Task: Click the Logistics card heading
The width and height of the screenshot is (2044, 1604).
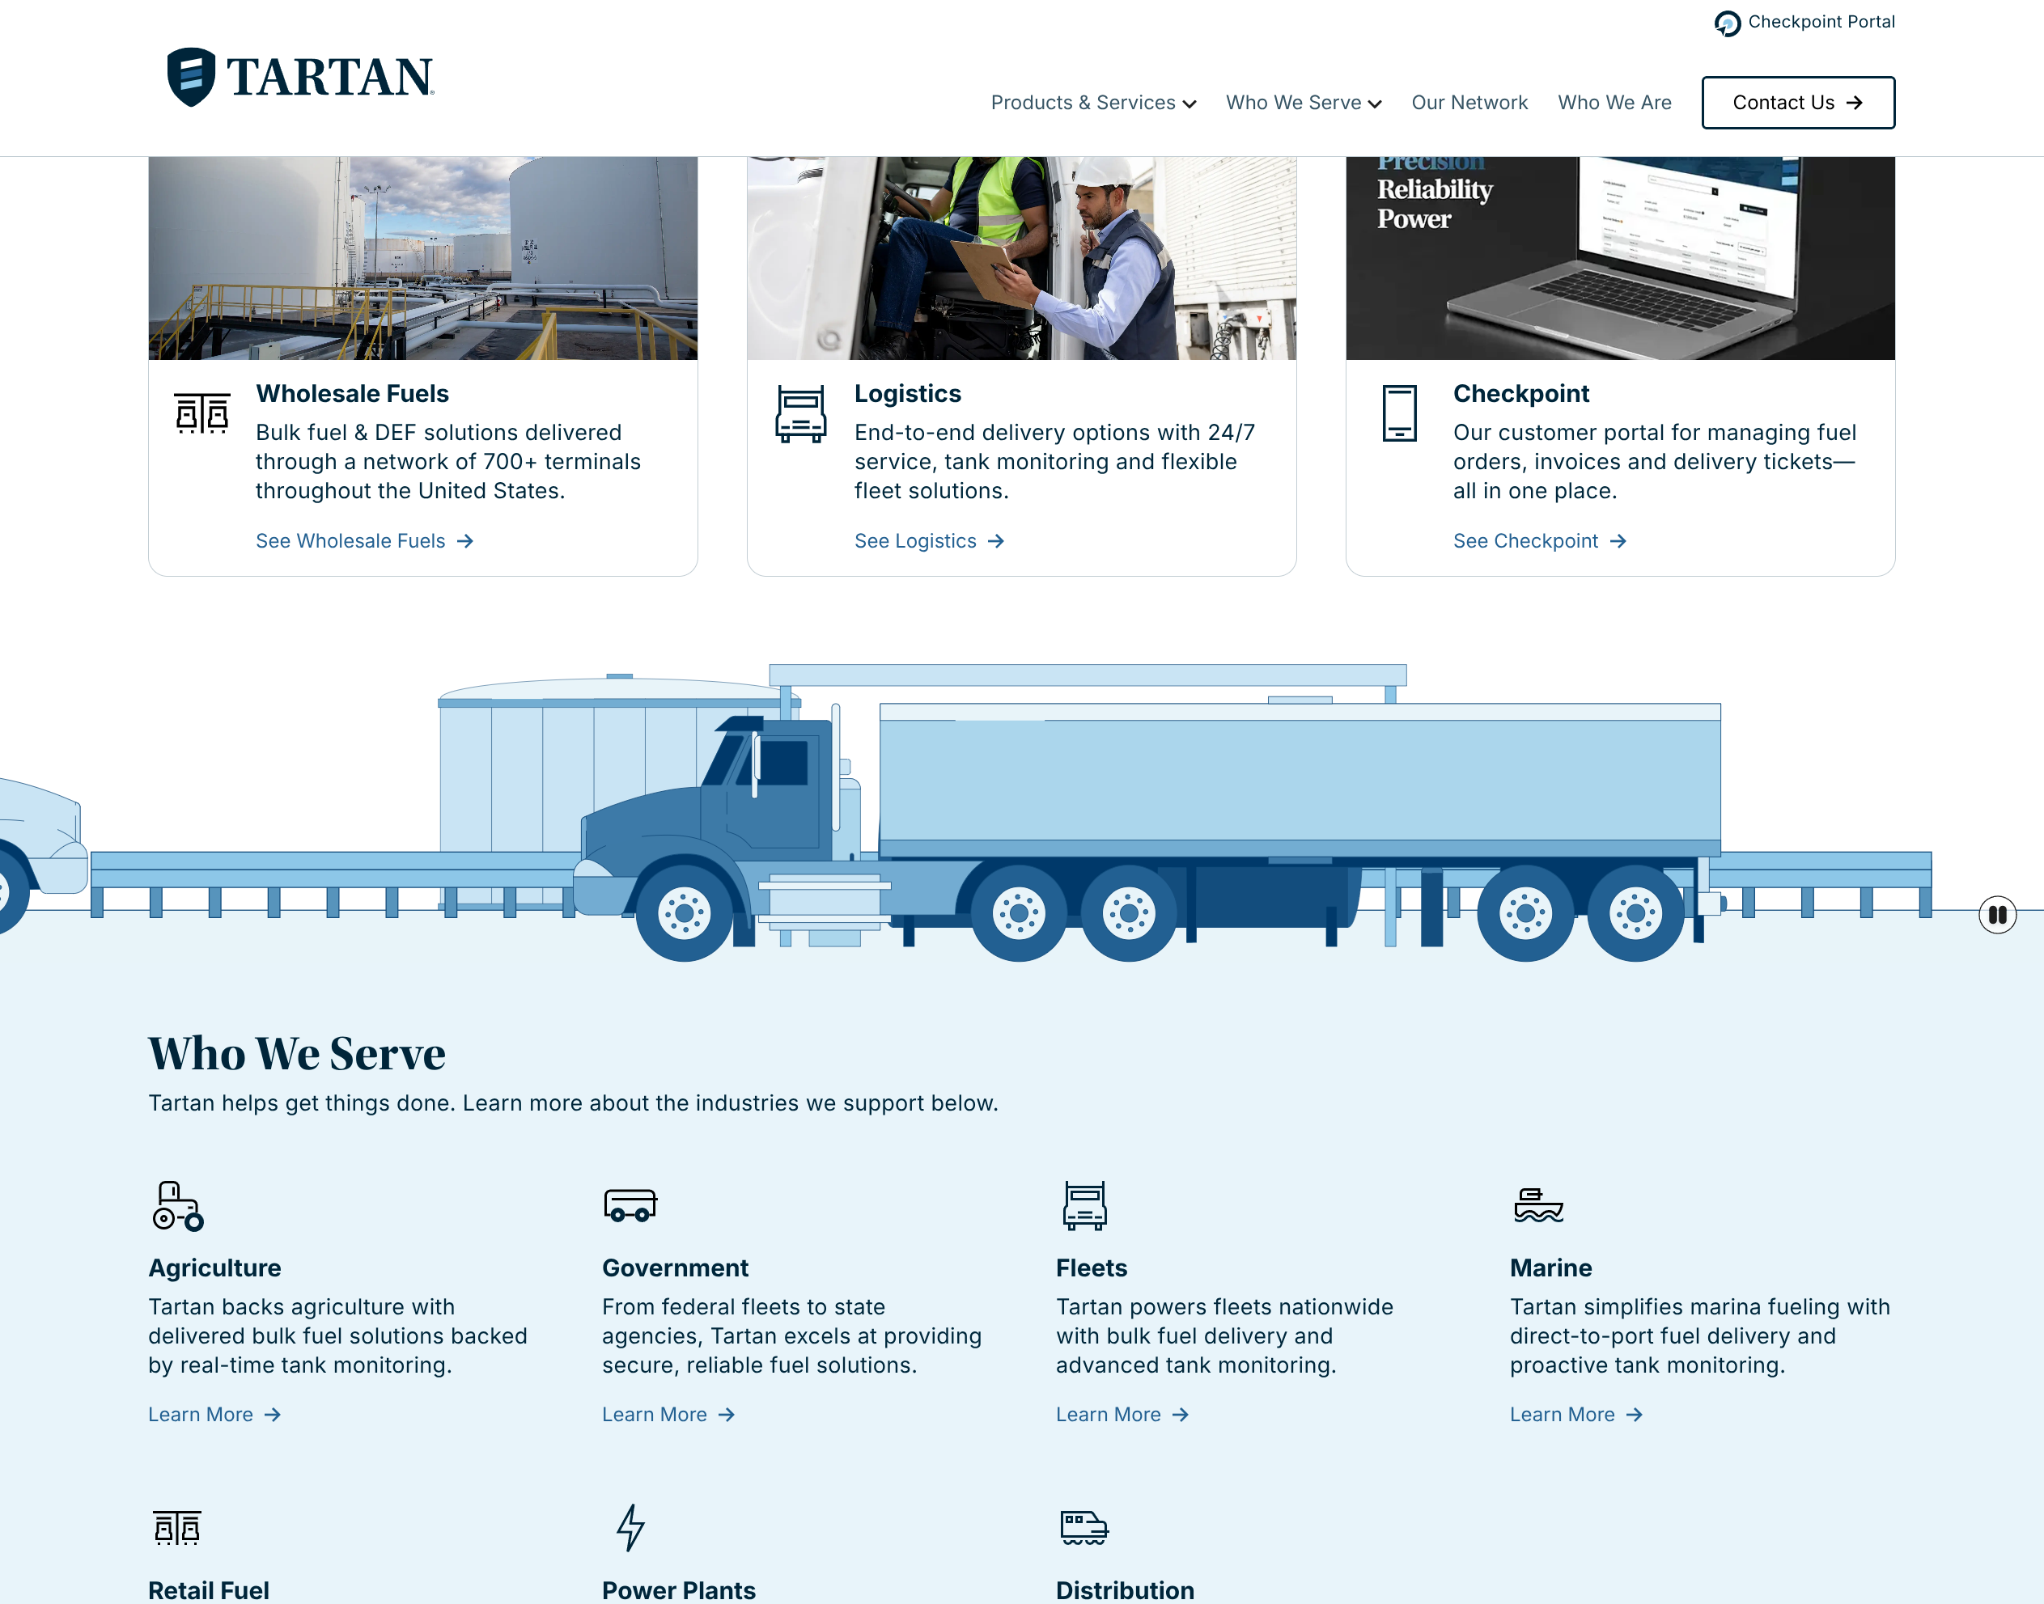Action: click(907, 393)
